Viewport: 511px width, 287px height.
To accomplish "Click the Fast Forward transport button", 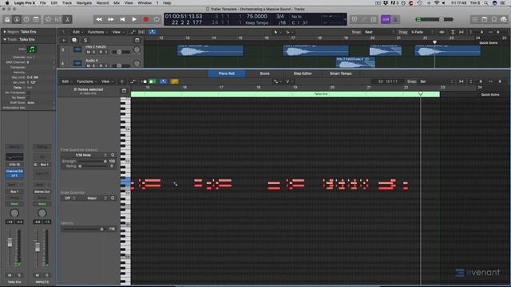I will pos(111,19).
